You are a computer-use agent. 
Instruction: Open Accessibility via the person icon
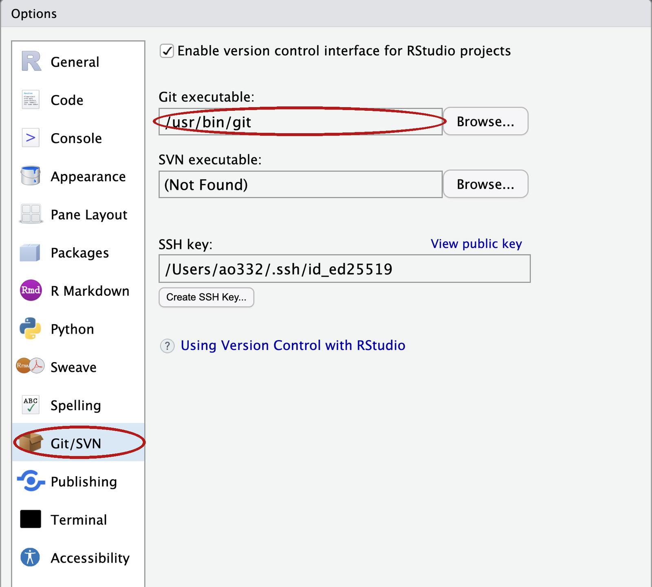tap(30, 557)
